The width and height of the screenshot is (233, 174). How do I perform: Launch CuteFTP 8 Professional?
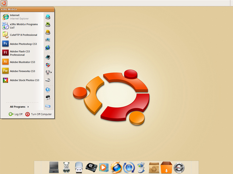pos(22,35)
